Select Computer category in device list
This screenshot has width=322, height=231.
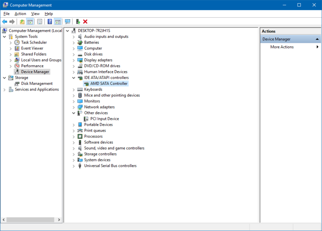tap(93, 48)
